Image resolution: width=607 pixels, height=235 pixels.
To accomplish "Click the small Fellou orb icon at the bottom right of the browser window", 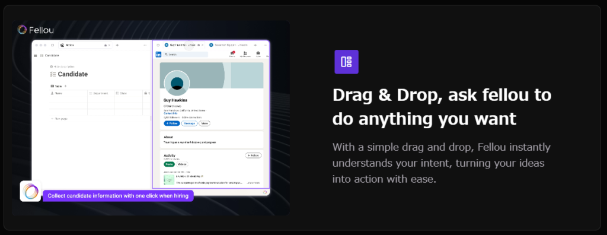I will [x=265, y=192].
